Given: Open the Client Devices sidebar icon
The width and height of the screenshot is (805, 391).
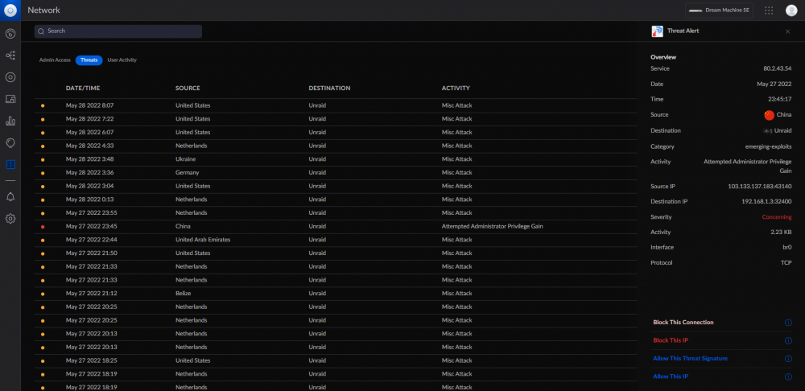Looking at the screenshot, I should tap(10, 99).
